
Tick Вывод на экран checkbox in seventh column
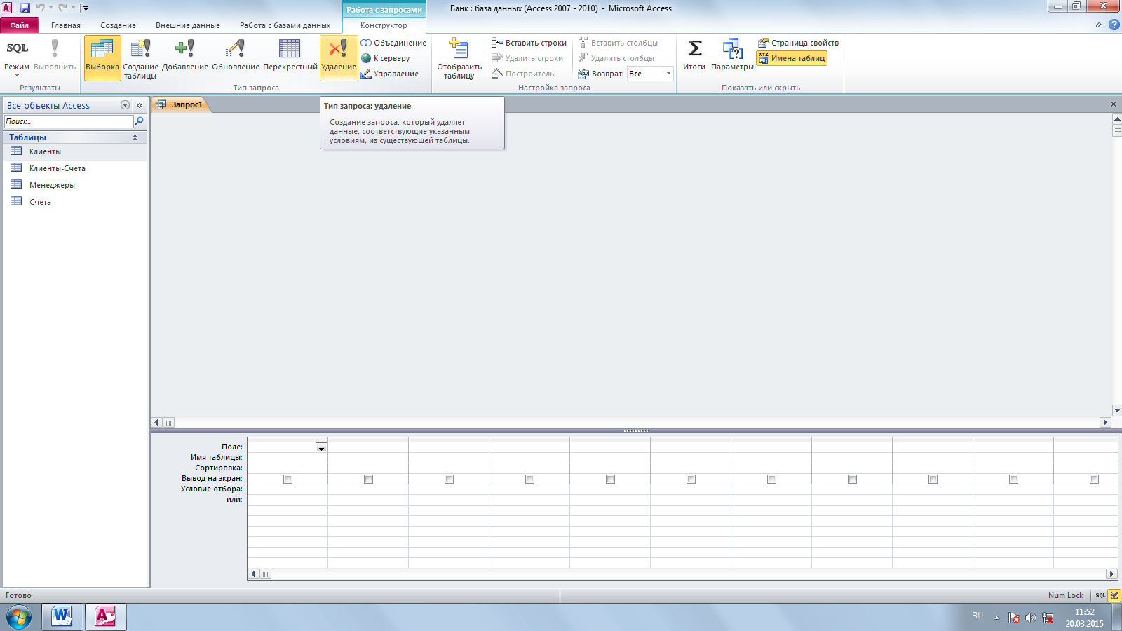(771, 479)
